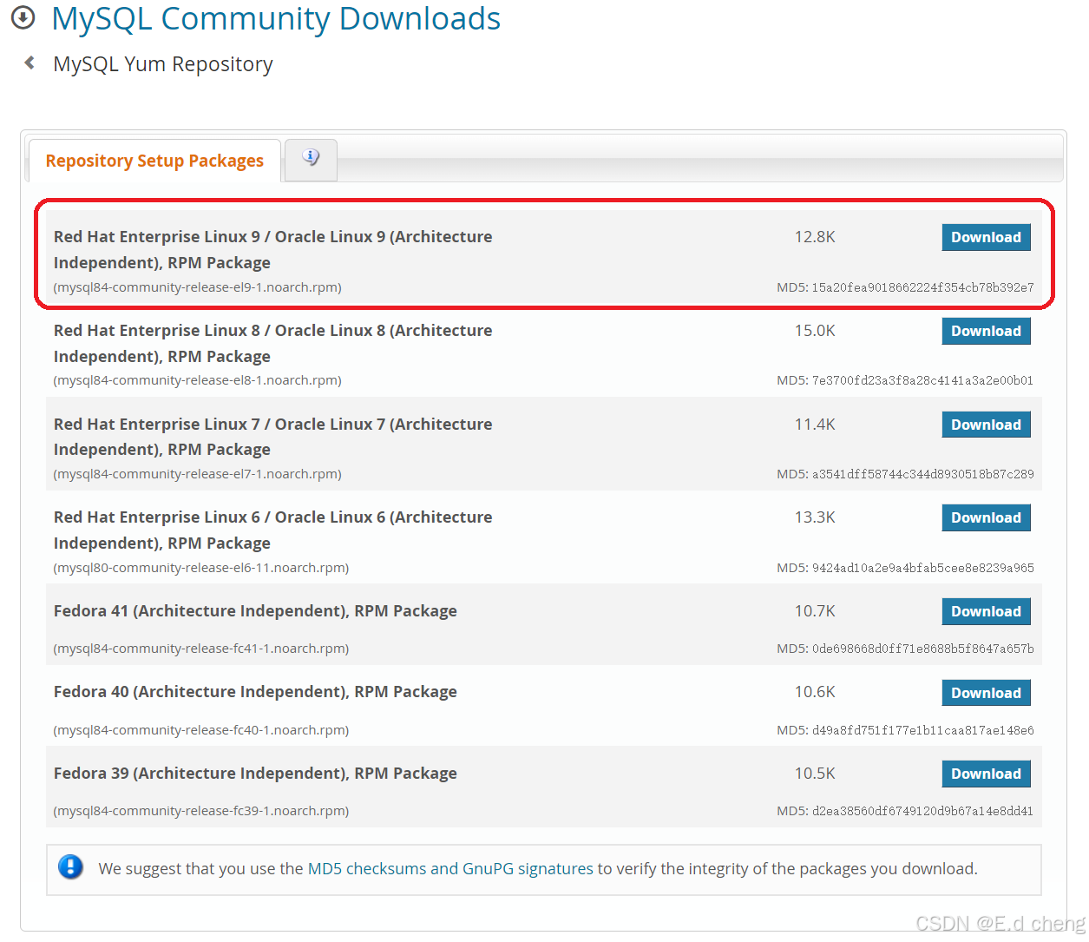Click the 10.6K file size value
Image resolution: width=1089 pixels, height=942 pixels.
pyautogui.click(x=815, y=692)
